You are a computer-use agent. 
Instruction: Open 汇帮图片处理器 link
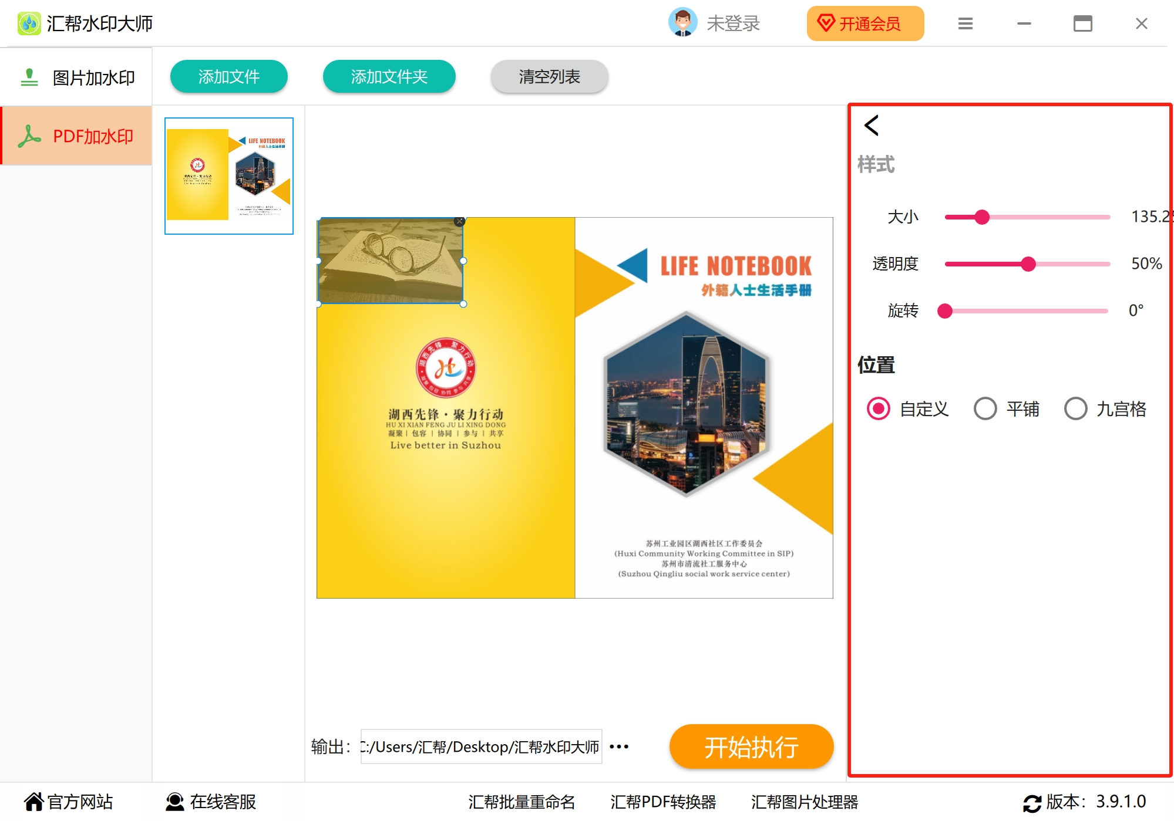coord(805,802)
